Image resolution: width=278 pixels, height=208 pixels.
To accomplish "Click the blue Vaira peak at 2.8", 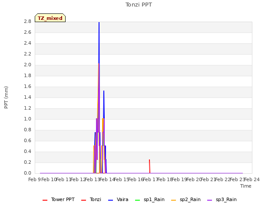I will [x=99, y=23].
